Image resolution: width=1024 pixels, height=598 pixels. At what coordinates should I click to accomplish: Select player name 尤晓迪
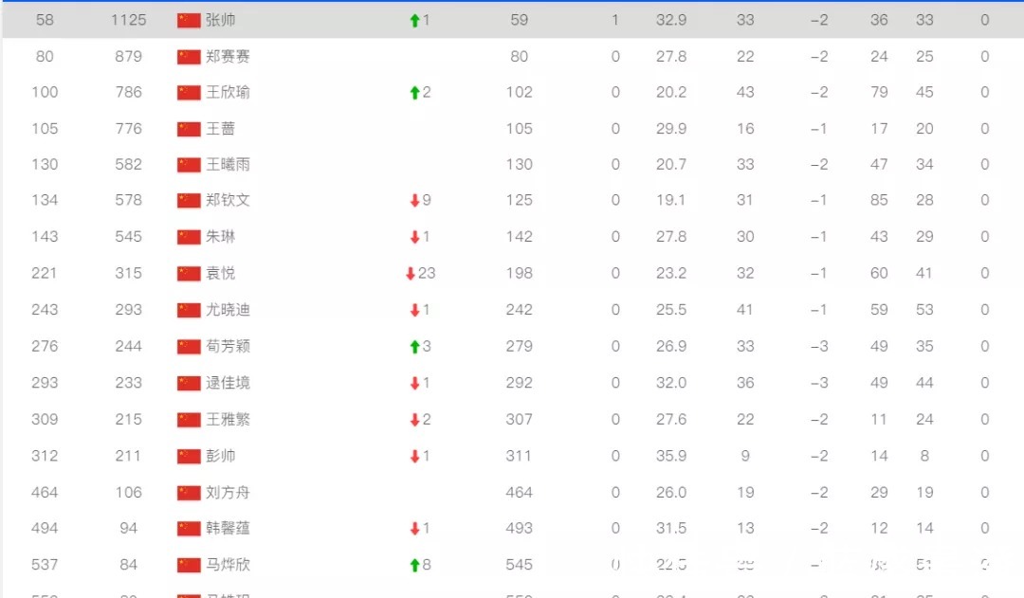228,310
